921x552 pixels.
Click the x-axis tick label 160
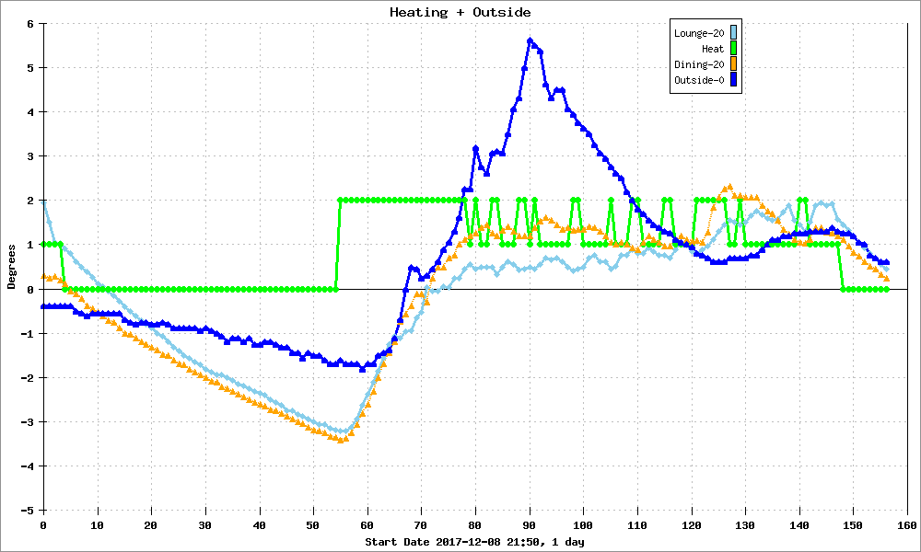coord(907,525)
